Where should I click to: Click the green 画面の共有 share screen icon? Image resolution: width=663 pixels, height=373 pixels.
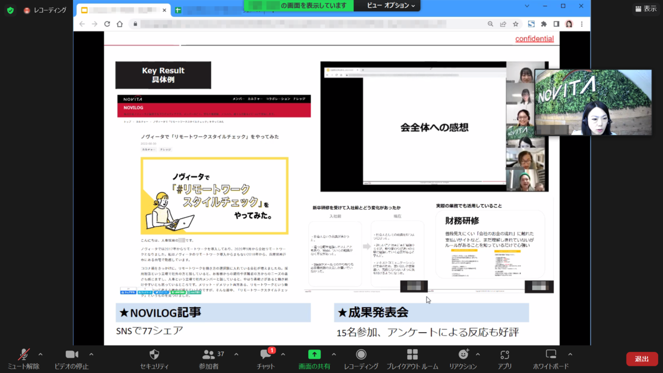314,354
